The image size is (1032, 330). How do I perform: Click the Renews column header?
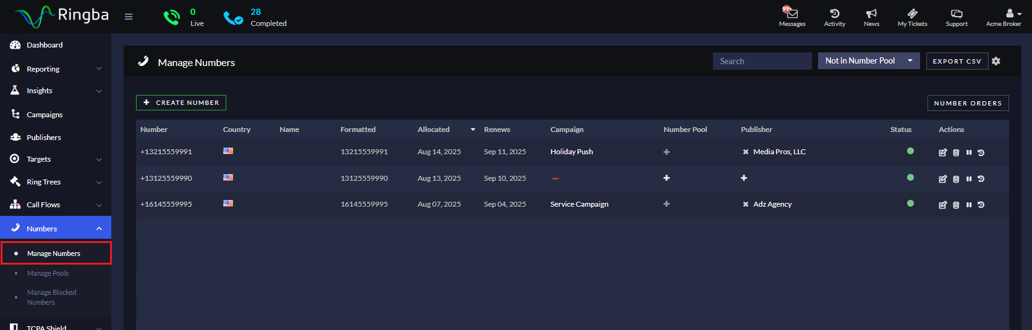click(497, 130)
